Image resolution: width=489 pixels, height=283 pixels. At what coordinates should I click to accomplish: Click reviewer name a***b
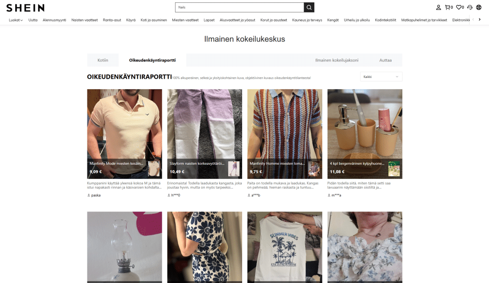click(256, 195)
